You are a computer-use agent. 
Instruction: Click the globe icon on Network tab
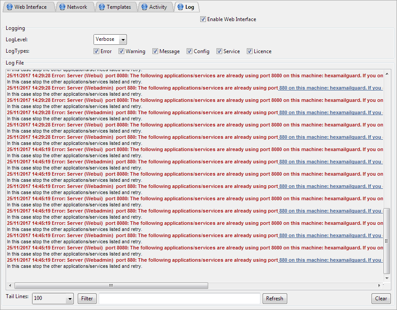pyautogui.click(x=62, y=7)
